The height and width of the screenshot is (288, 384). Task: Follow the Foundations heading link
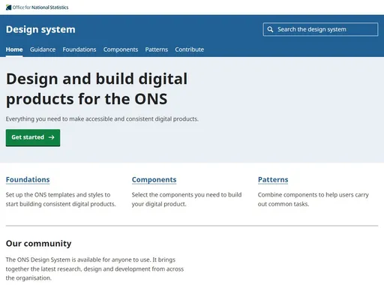coord(28,179)
